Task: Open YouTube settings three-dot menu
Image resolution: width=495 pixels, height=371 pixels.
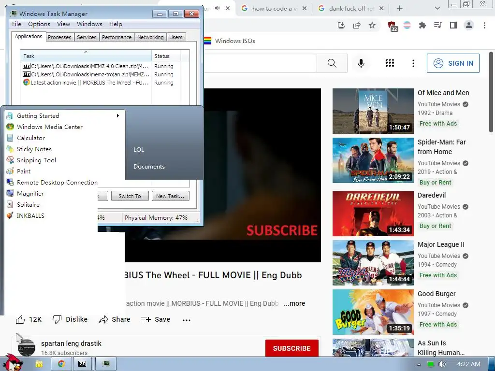Action: pyautogui.click(x=413, y=63)
